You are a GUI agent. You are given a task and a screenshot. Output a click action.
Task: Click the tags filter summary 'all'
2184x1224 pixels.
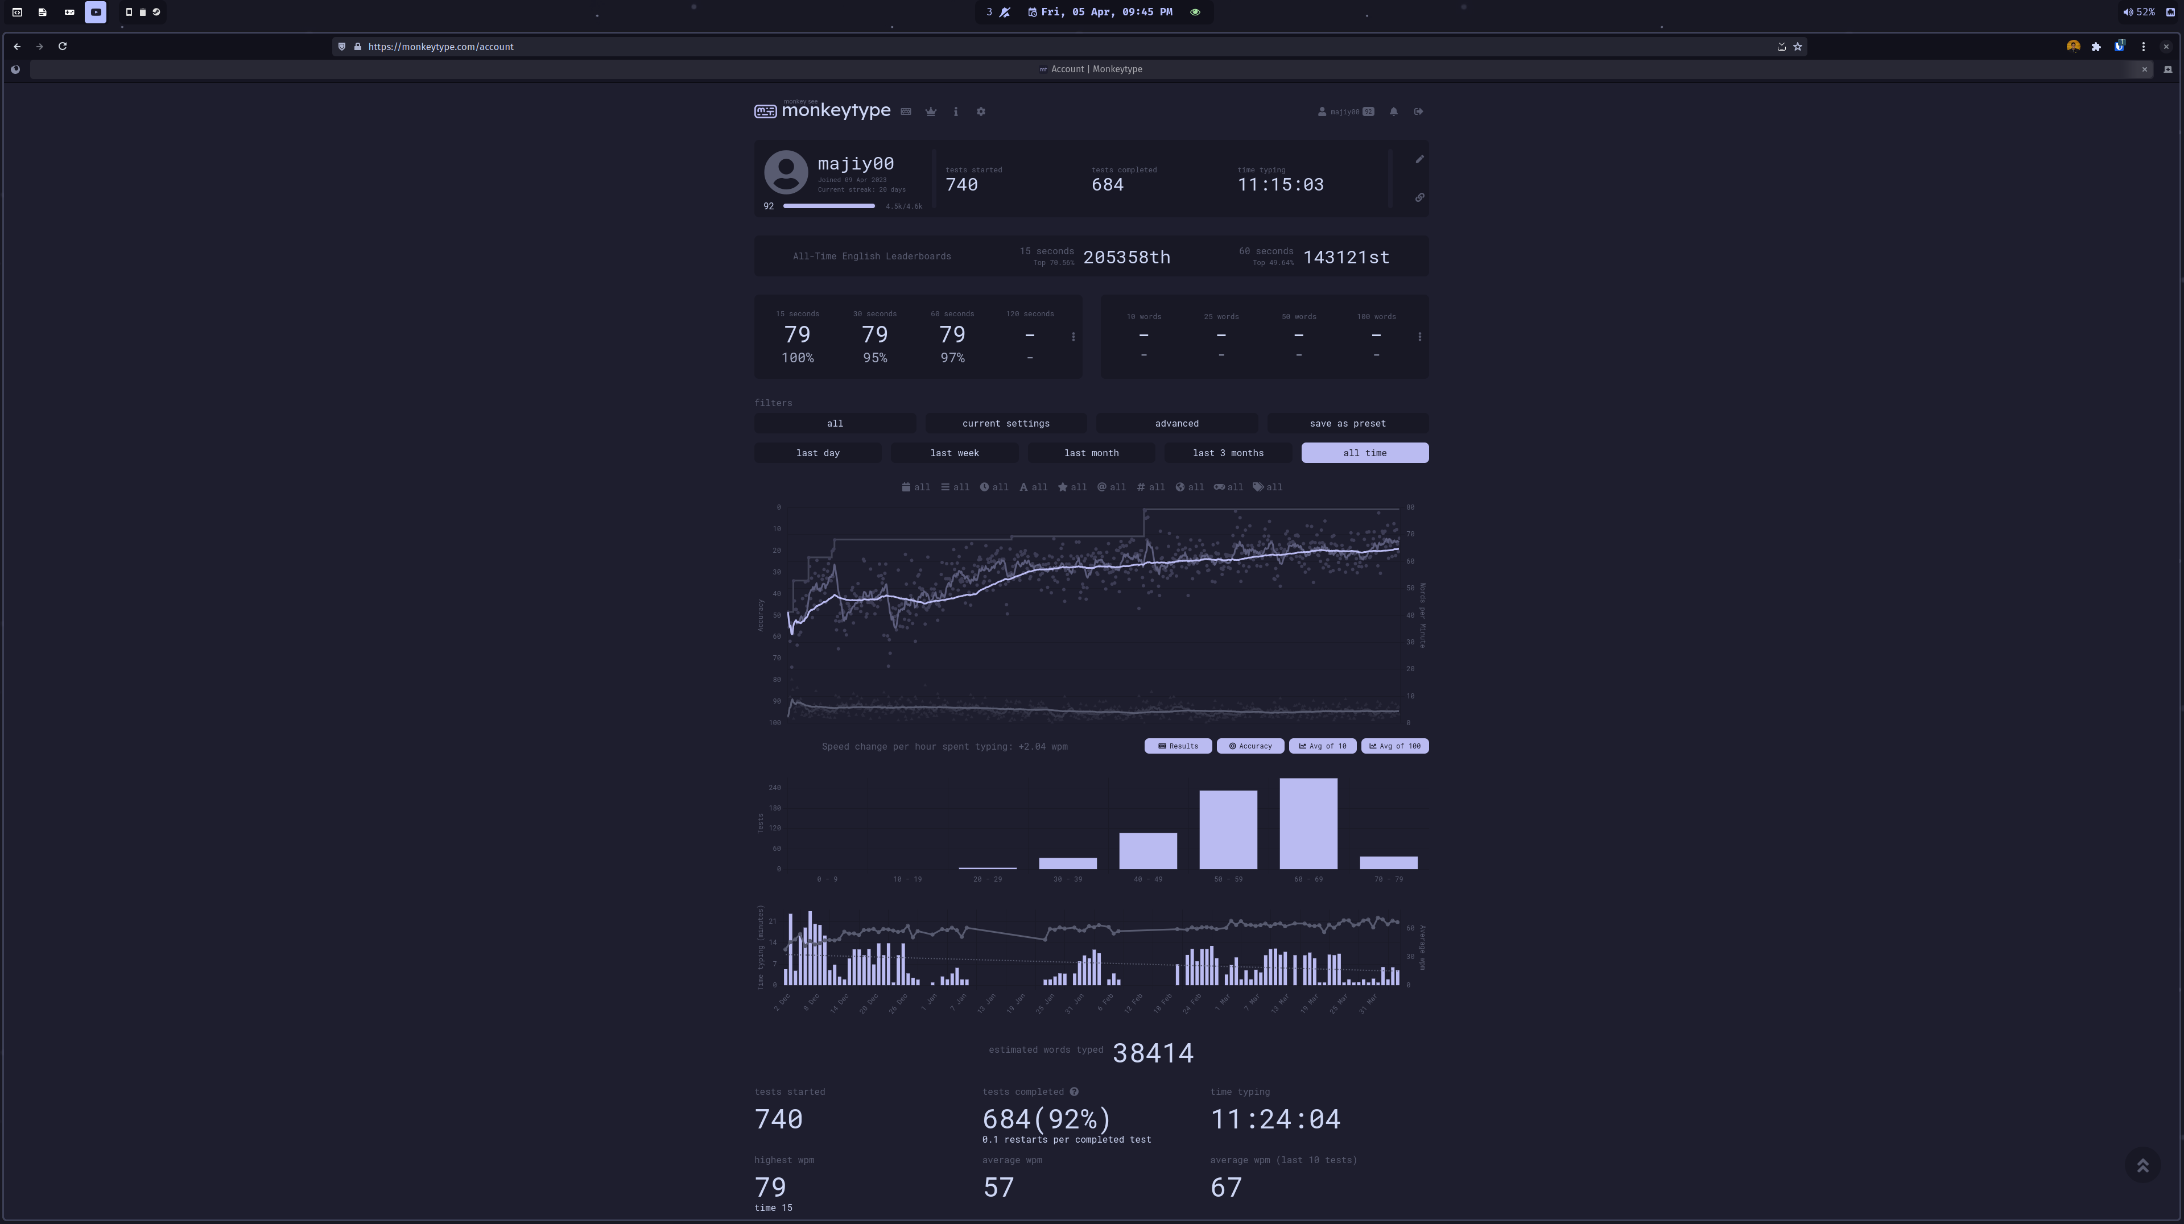coord(1268,487)
